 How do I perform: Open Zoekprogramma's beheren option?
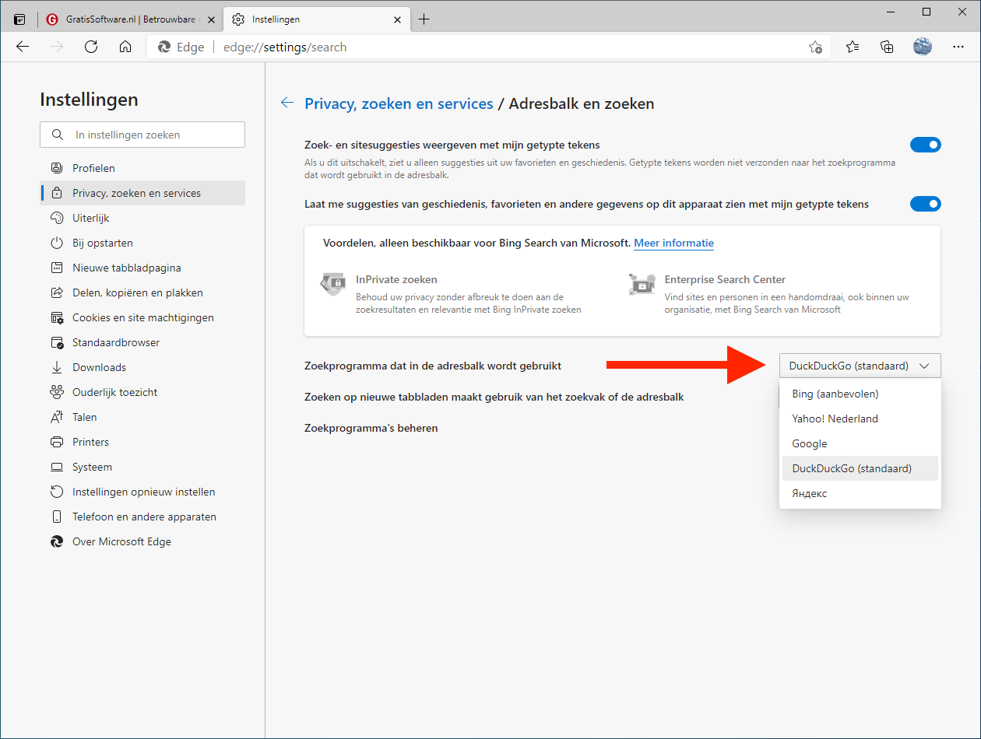[371, 428]
